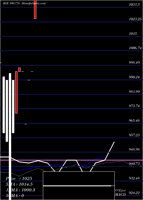
Task: Click the 1015 price axis label
Action: click(x=133, y=34)
